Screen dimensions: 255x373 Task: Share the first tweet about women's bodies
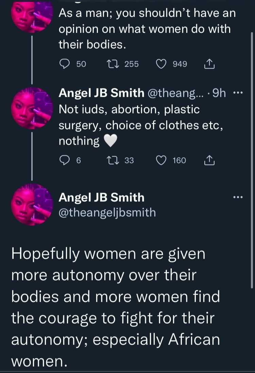click(x=209, y=64)
